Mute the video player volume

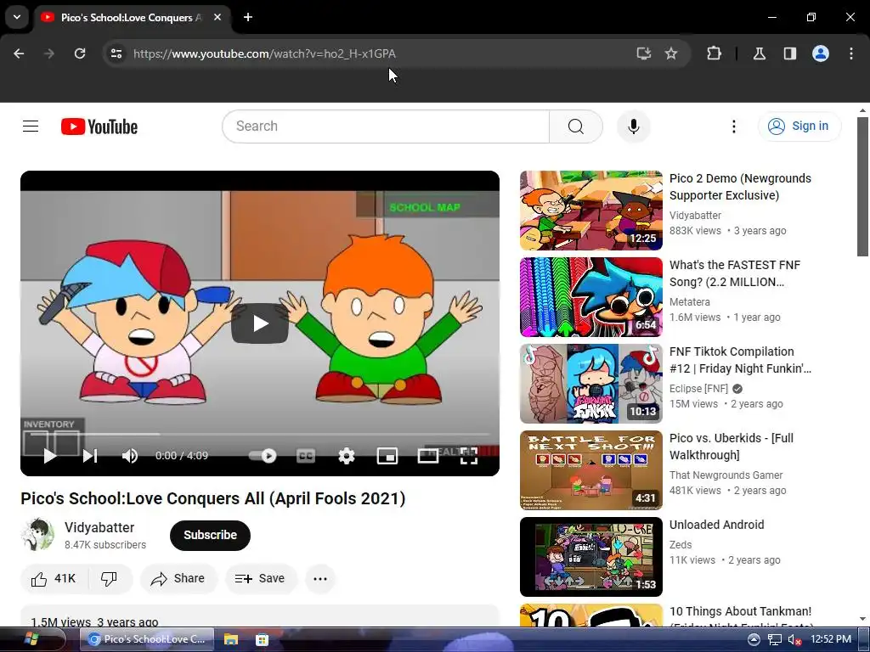(130, 456)
